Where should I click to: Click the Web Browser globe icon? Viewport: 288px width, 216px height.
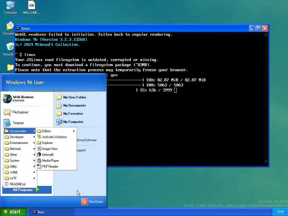(x=7, y=99)
